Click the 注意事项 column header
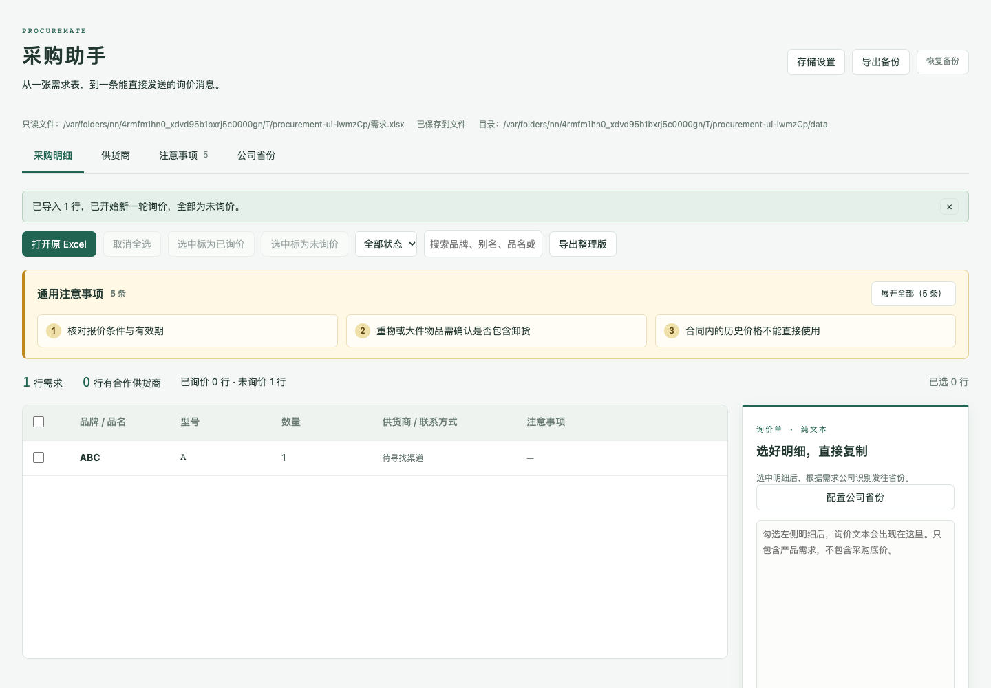This screenshot has height=688, width=991. (546, 422)
